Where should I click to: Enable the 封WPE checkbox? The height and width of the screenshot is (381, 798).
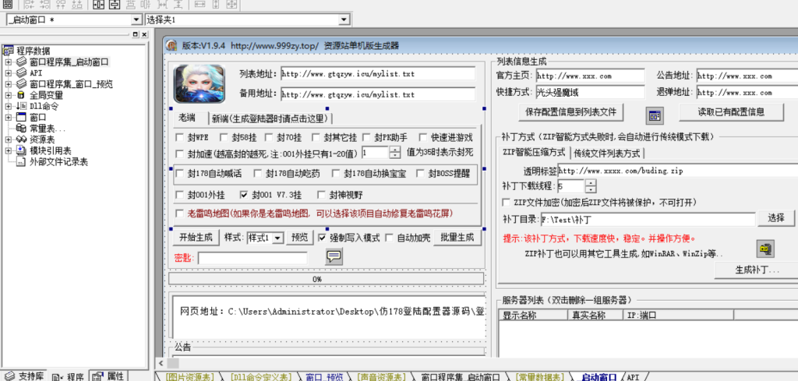(x=179, y=137)
